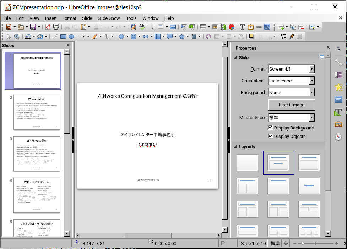Image resolution: width=347 pixels, height=249 pixels.
Task: Open the File menu
Action: tap(7, 18)
